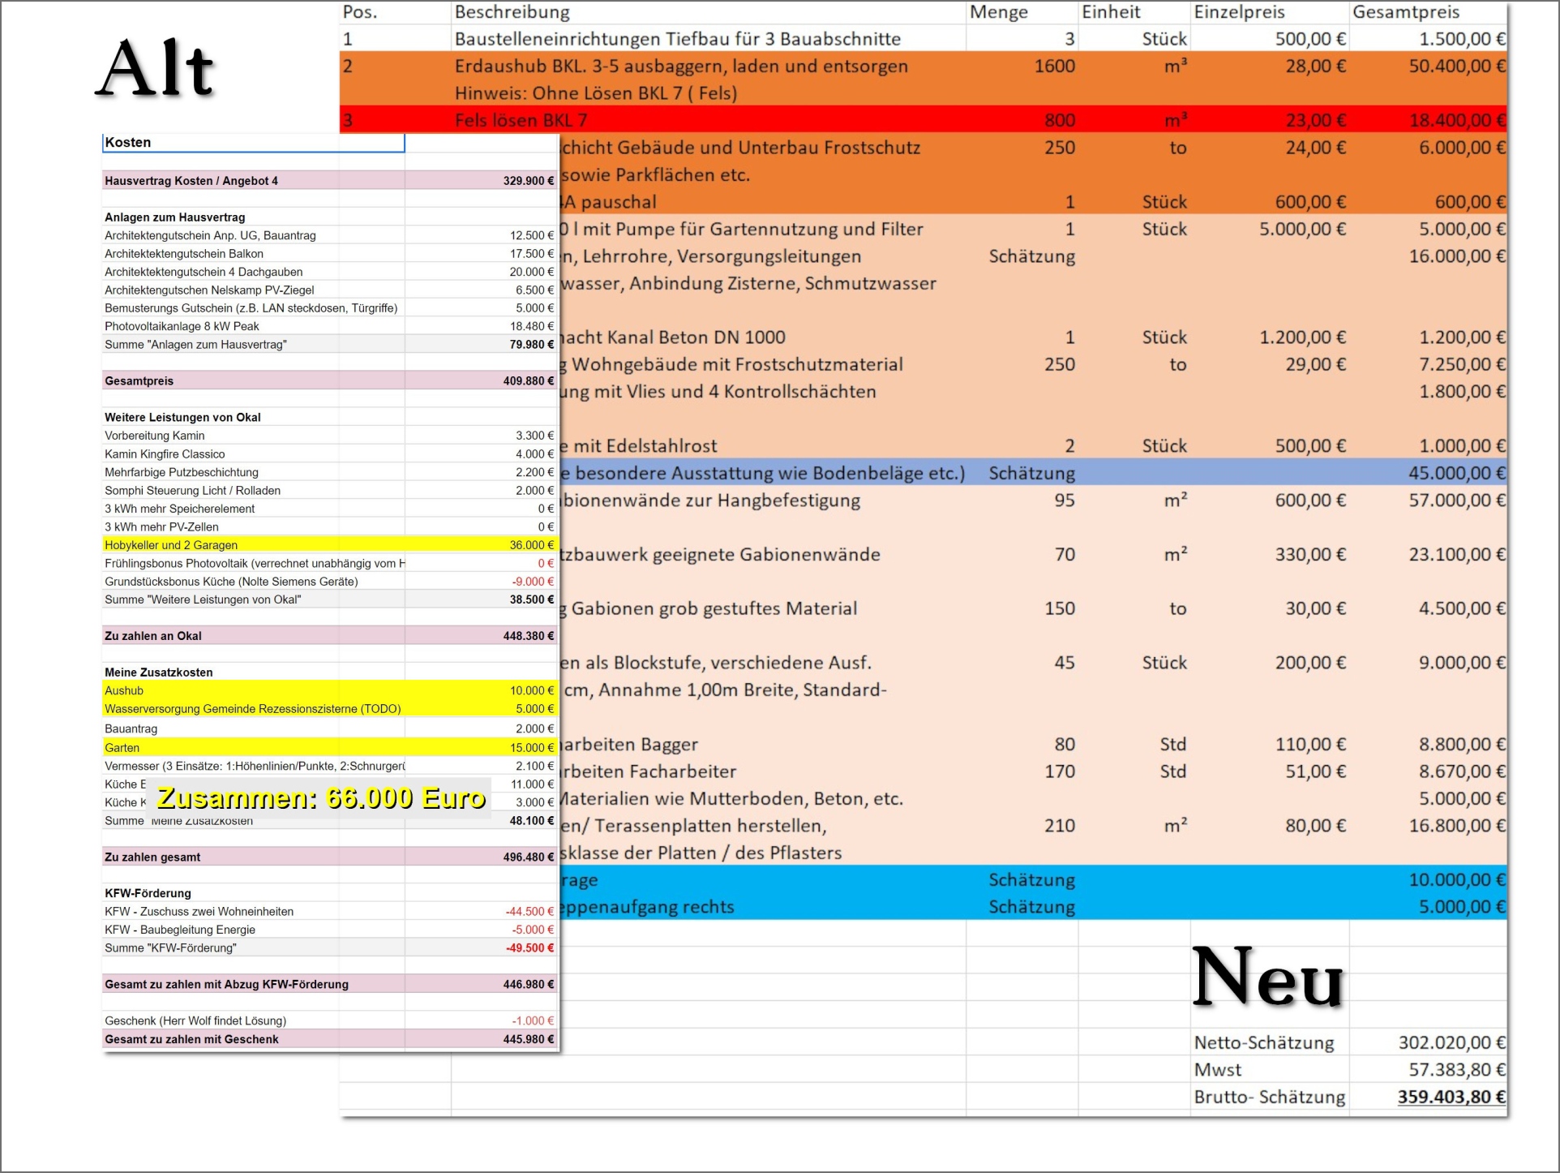Click quantity '1600' in the Erdaushub row
The width and height of the screenshot is (1560, 1173).
click(x=1054, y=67)
